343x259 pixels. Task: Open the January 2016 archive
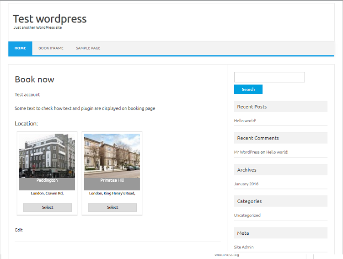tap(246, 184)
